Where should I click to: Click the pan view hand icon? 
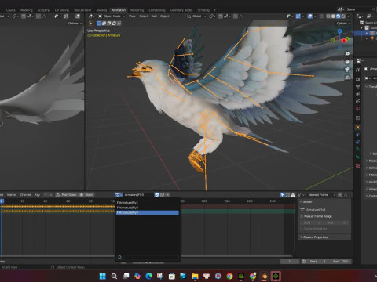click(x=347, y=62)
